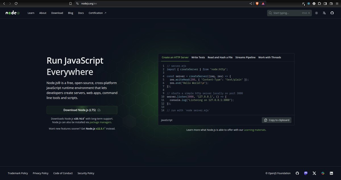Viewport: 341px width, 180px height.
Task: Open the LinkedIn icon in the footer
Action: (331, 173)
